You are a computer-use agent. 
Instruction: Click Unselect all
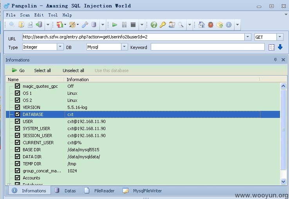click(x=73, y=71)
